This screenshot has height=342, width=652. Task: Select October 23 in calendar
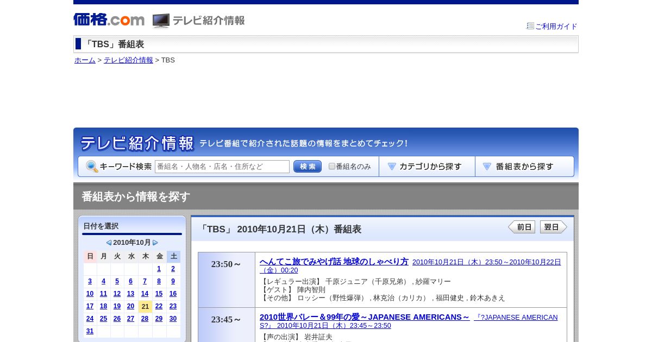173,306
